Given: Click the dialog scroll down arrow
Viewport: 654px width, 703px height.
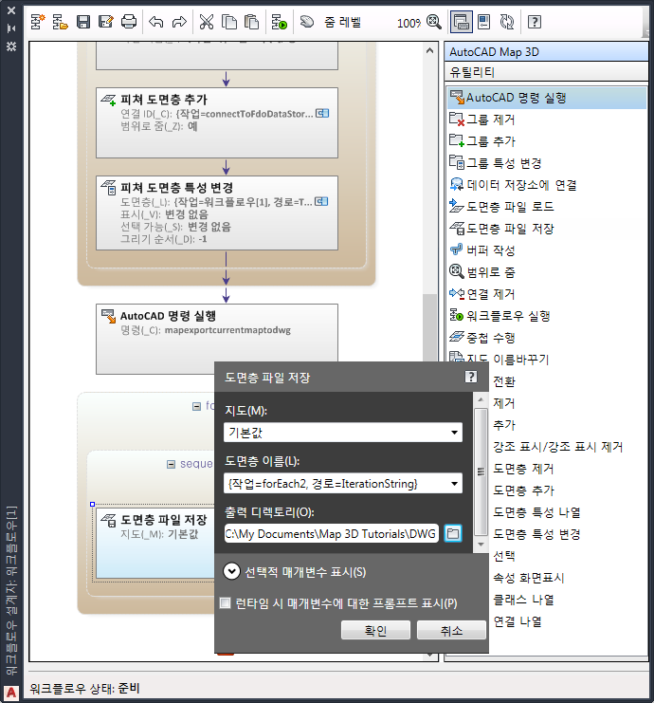Looking at the screenshot, I should coord(481,545).
